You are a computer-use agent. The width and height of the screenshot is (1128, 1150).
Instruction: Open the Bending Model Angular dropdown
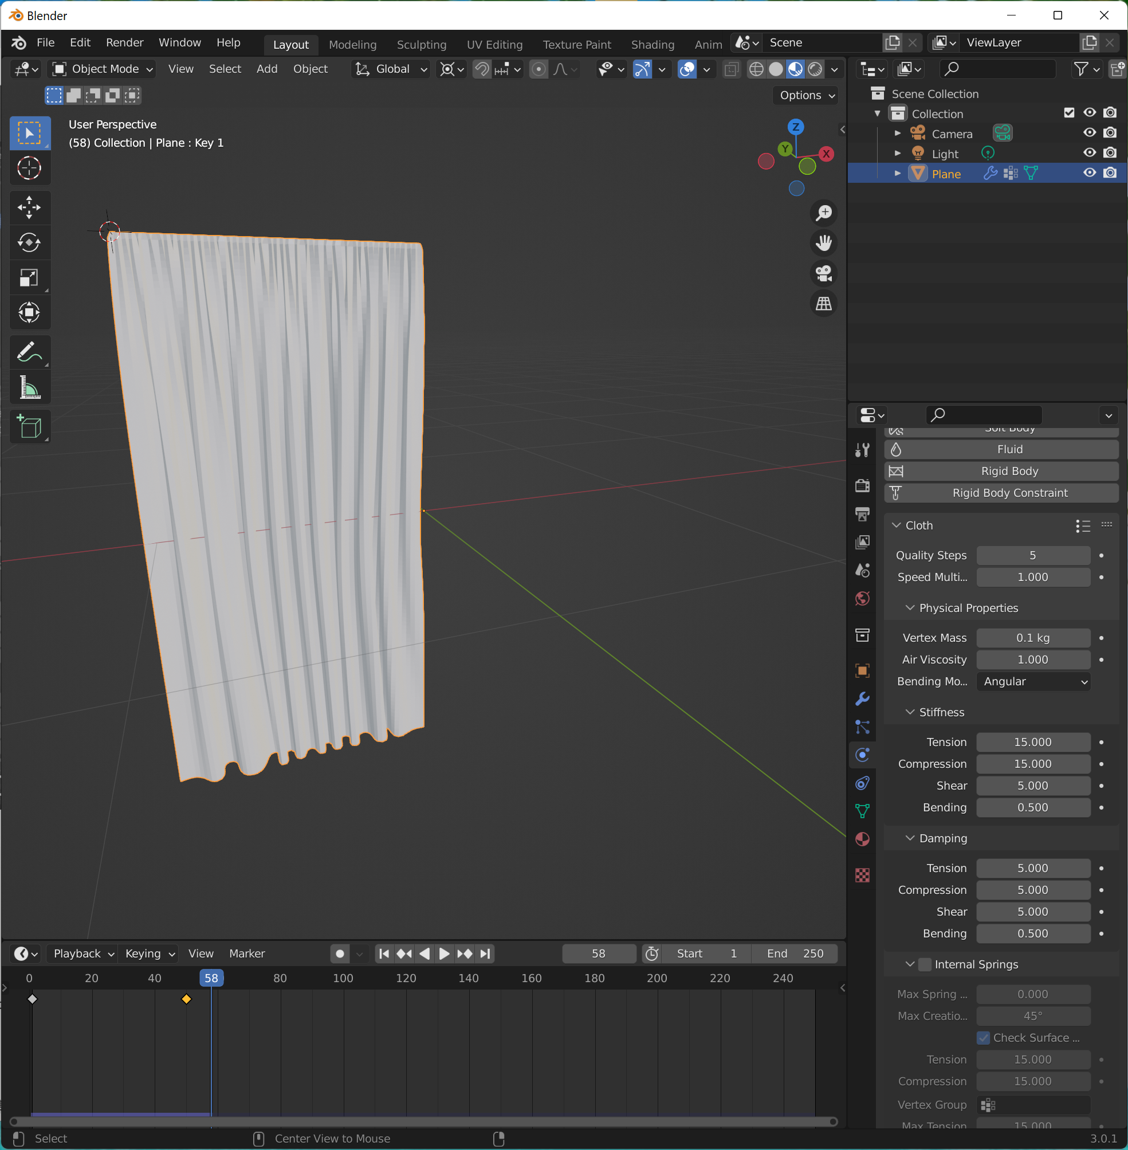(1033, 681)
